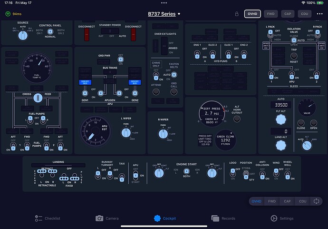Image resolution: width=328 pixels, height=229 pixels.
Task: Toggle the FASTEN BELTS auto switch
Action: tap(174, 75)
